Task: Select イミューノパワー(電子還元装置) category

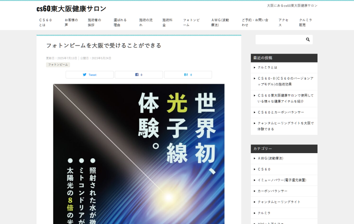Action: coord(281,180)
